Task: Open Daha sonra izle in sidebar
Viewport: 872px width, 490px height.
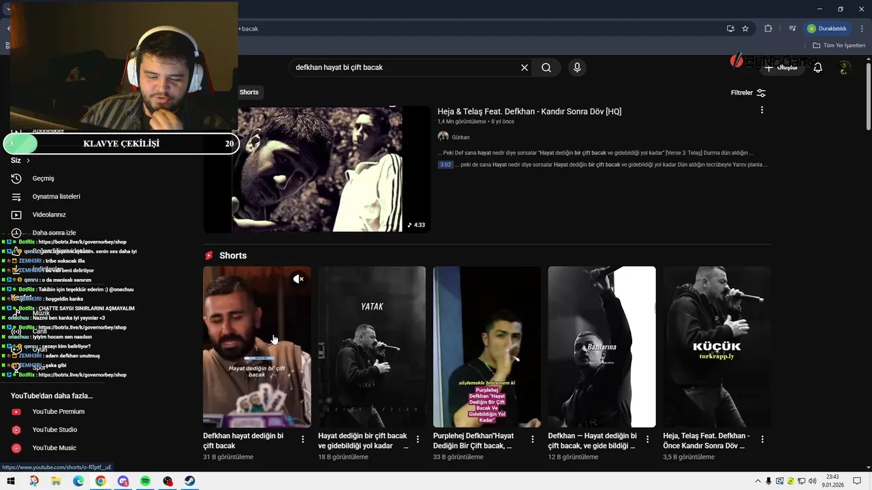Action: click(x=54, y=233)
